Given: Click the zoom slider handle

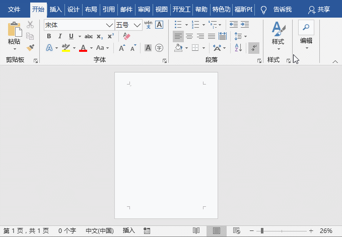Looking at the screenshot, I should point(262,230).
